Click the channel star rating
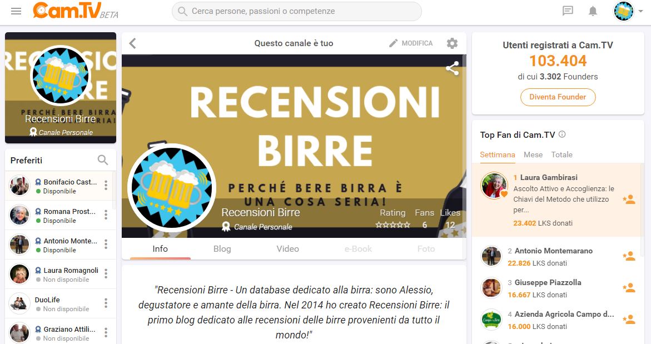This screenshot has width=651, height=344. (x=392, y=225)
